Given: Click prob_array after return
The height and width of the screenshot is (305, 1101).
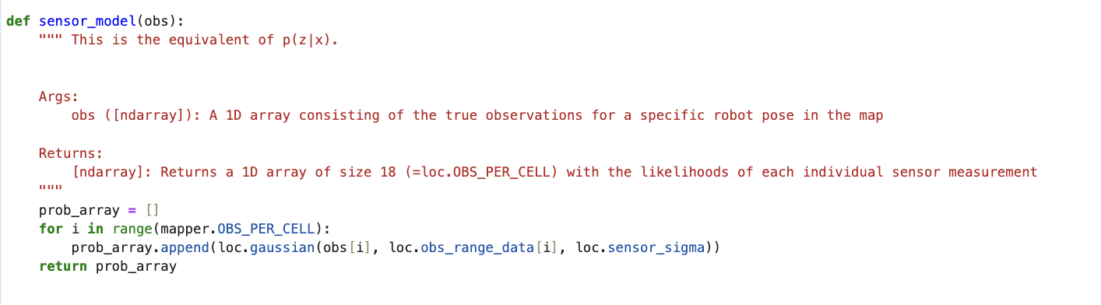Looking at the screenshot, I should coord(136,267).
